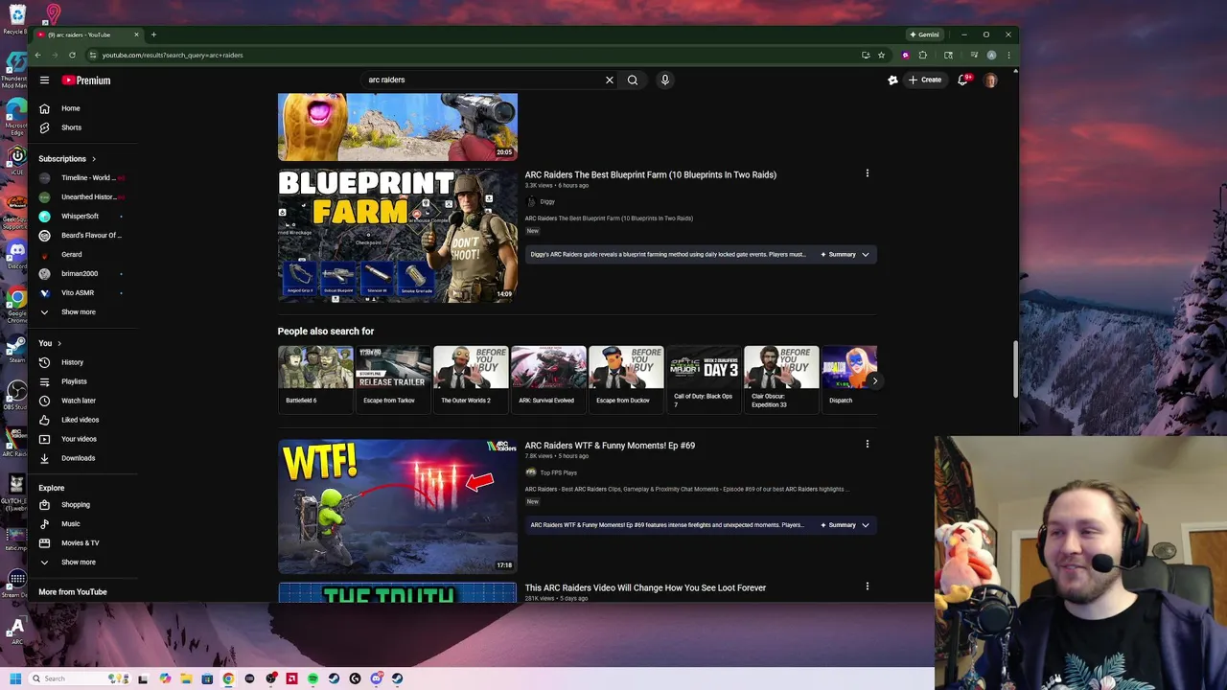
Task: Open the purple extension icon in toolbar
Action: 905,56
